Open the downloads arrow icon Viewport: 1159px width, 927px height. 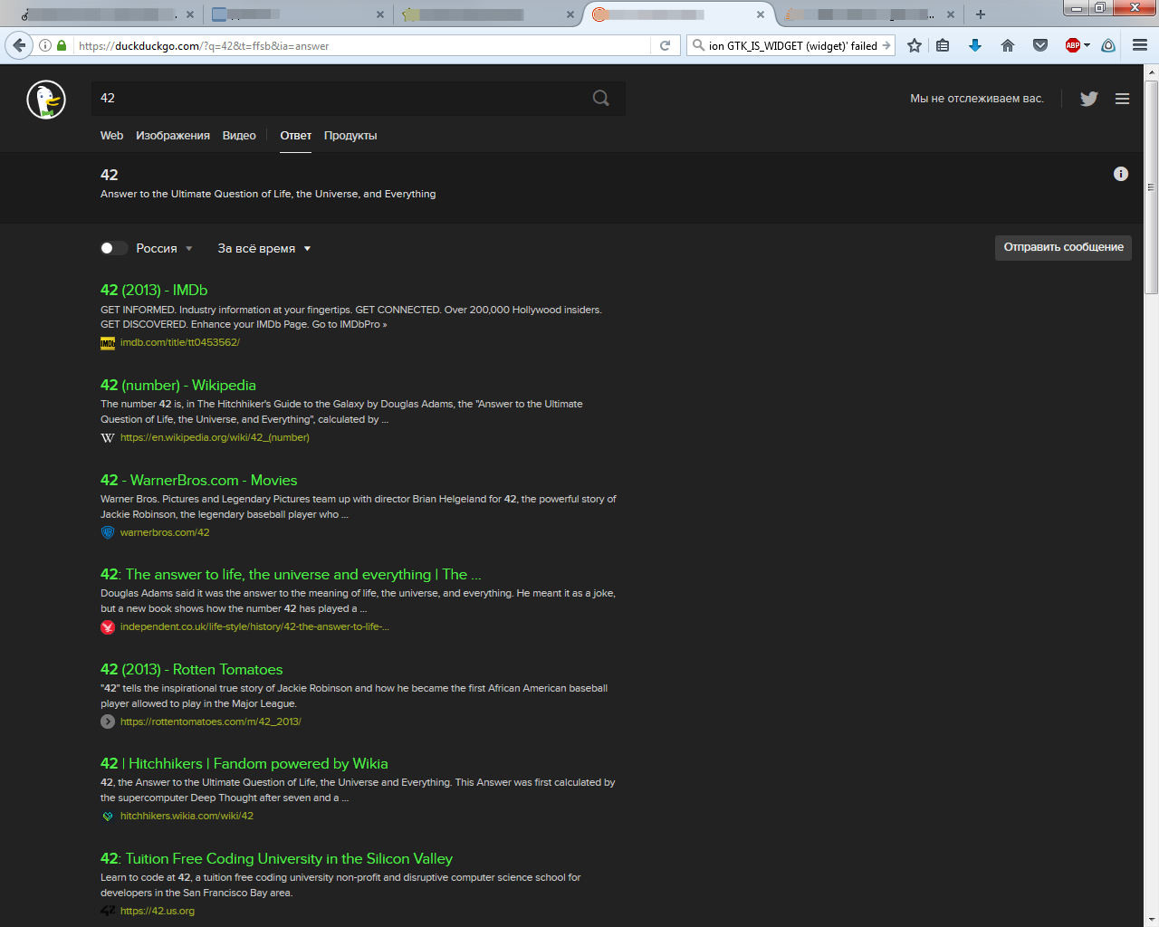pyautogui.click(x=975, y=45)
